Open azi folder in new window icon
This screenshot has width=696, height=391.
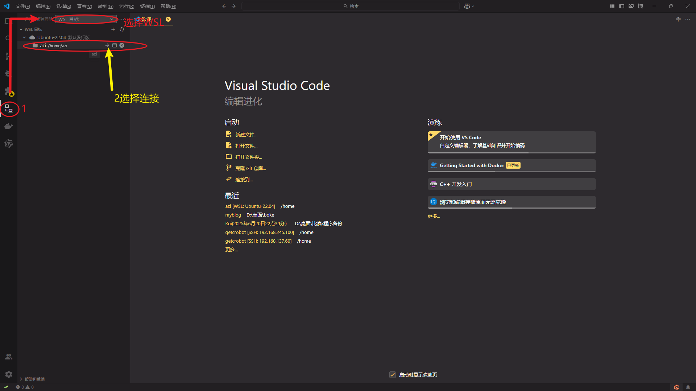click(115, 46)
